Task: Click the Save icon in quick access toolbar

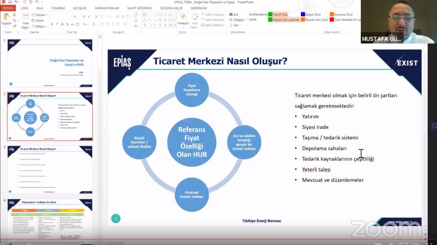Action: (x=10, y=2)
